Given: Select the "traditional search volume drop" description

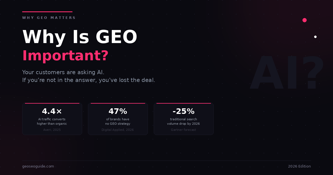Looking at the screenshot, I should [x=183, y=121].
